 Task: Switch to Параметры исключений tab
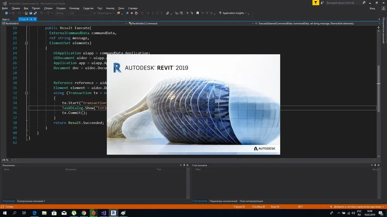(x=224, y=201)
